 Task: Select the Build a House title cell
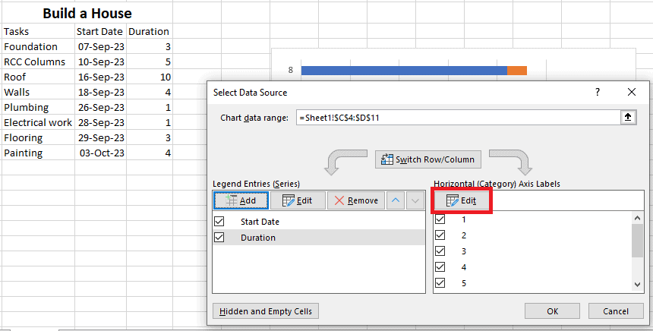(87, 13)
